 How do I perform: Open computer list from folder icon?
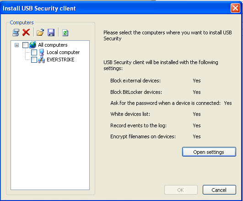tap(40, 33)
